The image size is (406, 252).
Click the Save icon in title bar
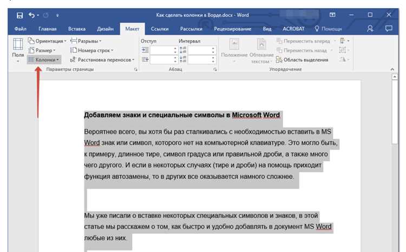point(19,15)
